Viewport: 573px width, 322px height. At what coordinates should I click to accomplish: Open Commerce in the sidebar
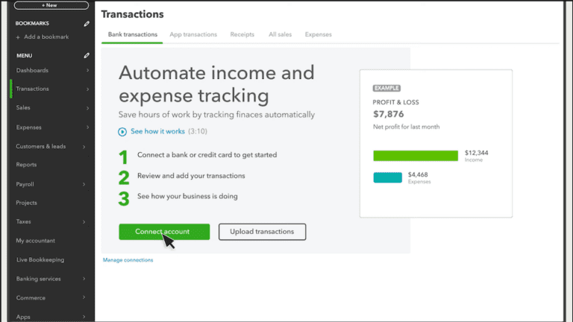[x=31, y=298]
